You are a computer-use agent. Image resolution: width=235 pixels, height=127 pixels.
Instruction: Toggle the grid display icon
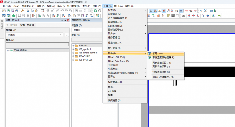(x=151, y=11)
